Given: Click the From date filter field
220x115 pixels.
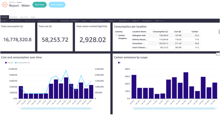Looking at the screenshot, I should point(16,21).
